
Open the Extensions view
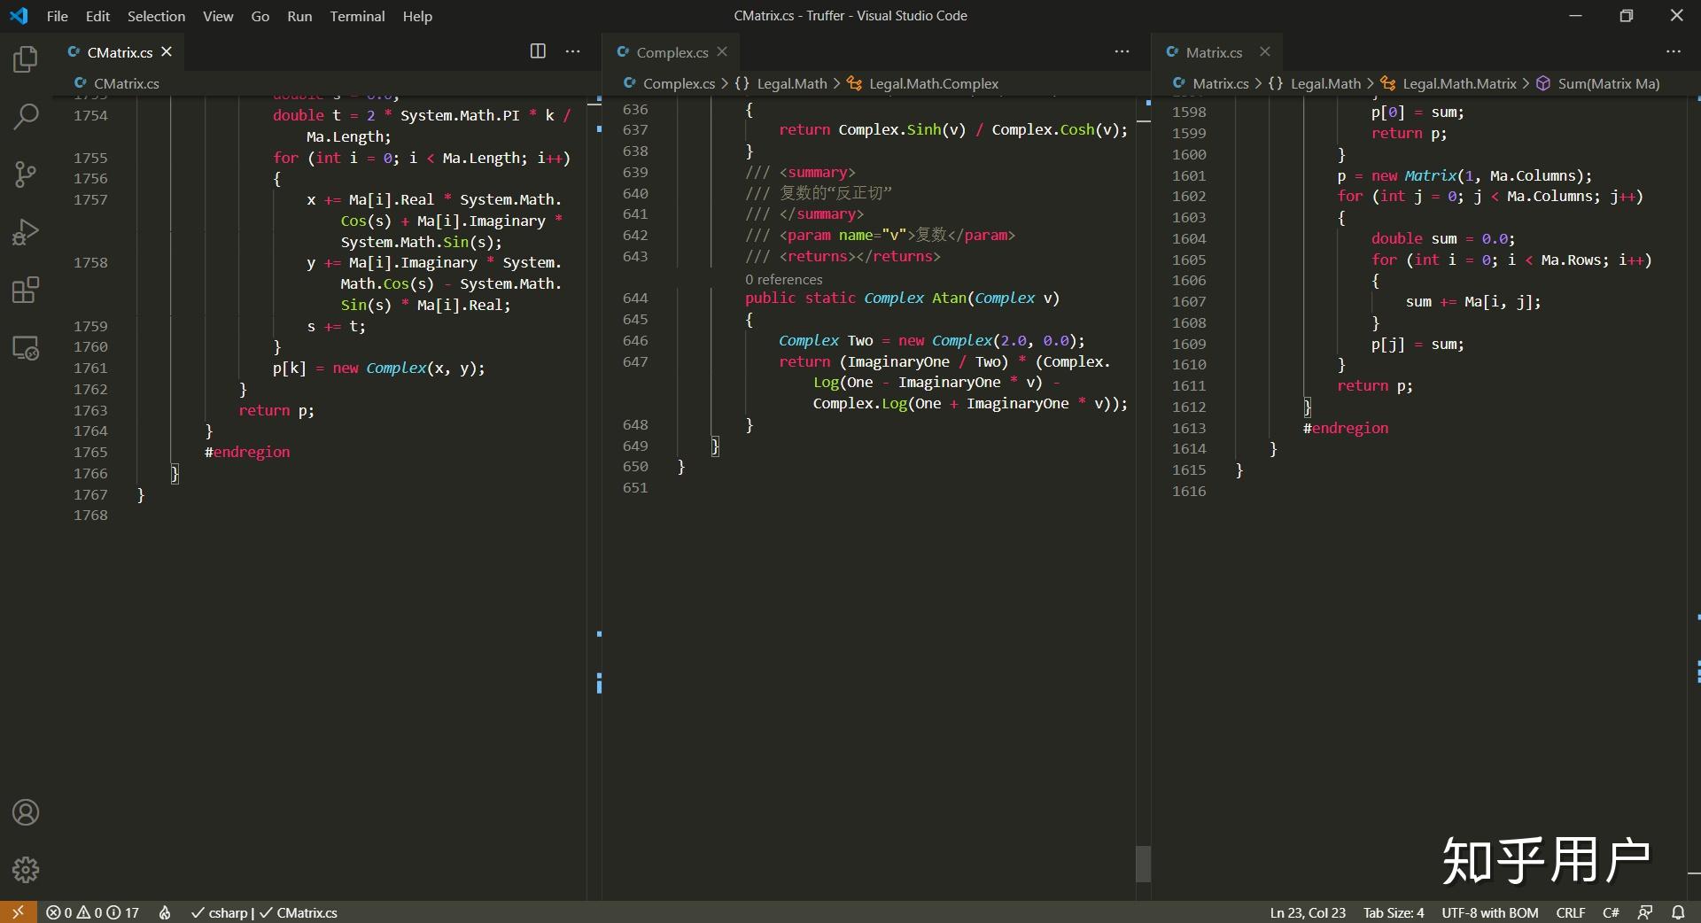26,290
